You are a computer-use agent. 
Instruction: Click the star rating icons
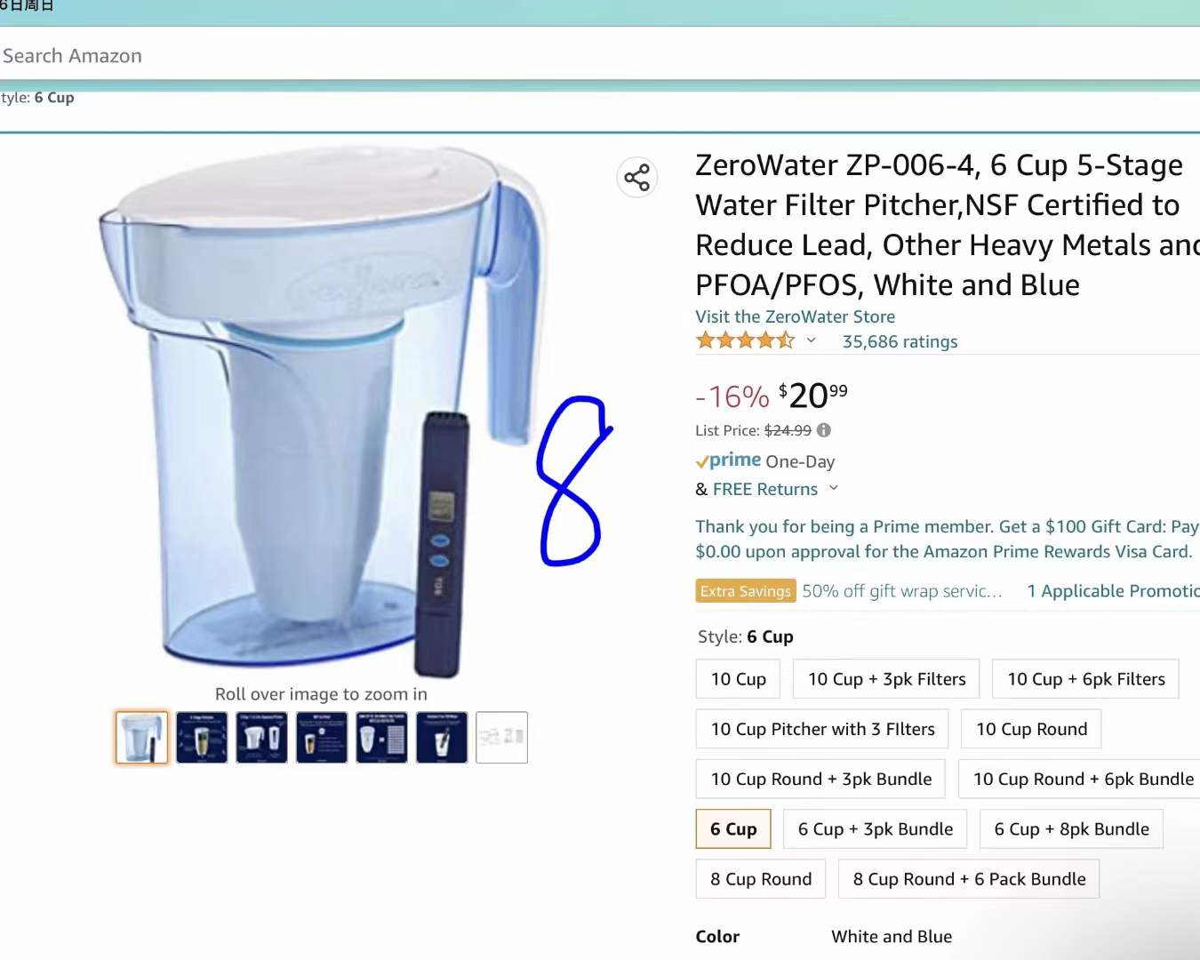(745, 340)
